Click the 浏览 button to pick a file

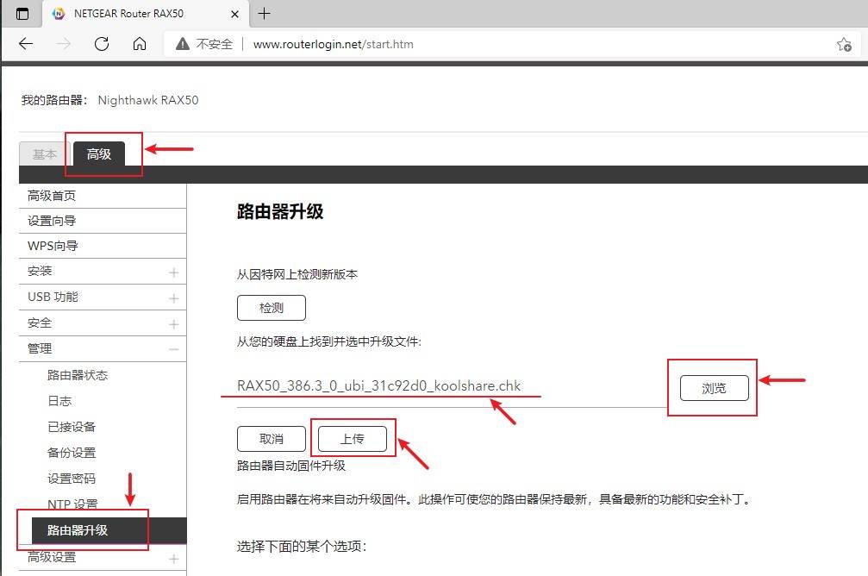[x=713, y=387]
